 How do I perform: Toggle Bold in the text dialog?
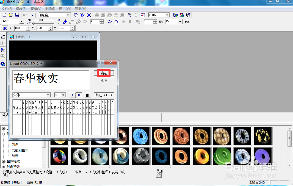tap(79, 95)
